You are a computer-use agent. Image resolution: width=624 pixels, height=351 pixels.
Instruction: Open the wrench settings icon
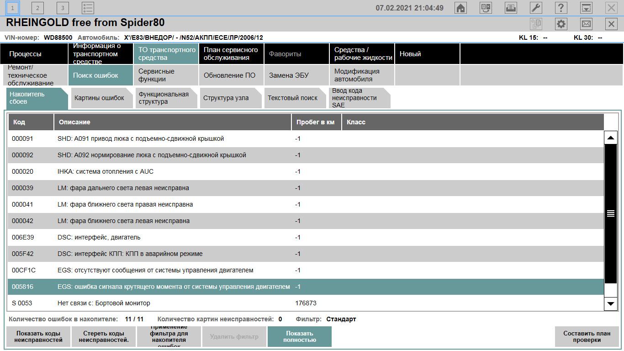coord(536,8)
